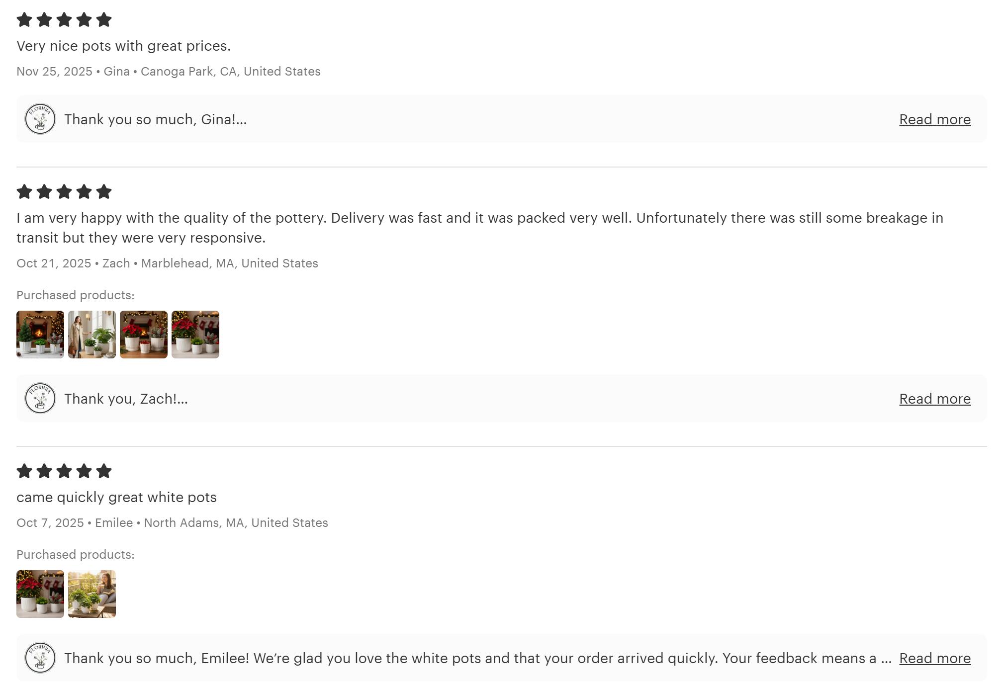Screen dimensions: 1000x686
Task: Open Zach's third purchased product thumbnail
Action: pos(144,335)
